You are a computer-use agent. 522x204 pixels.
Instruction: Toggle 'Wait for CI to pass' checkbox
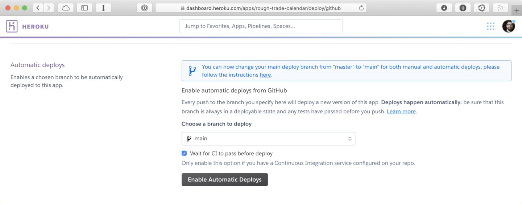coord(184,153)
